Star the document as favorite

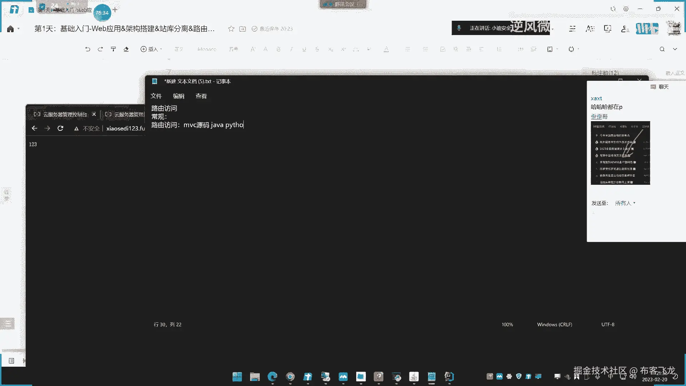point(231,29)
